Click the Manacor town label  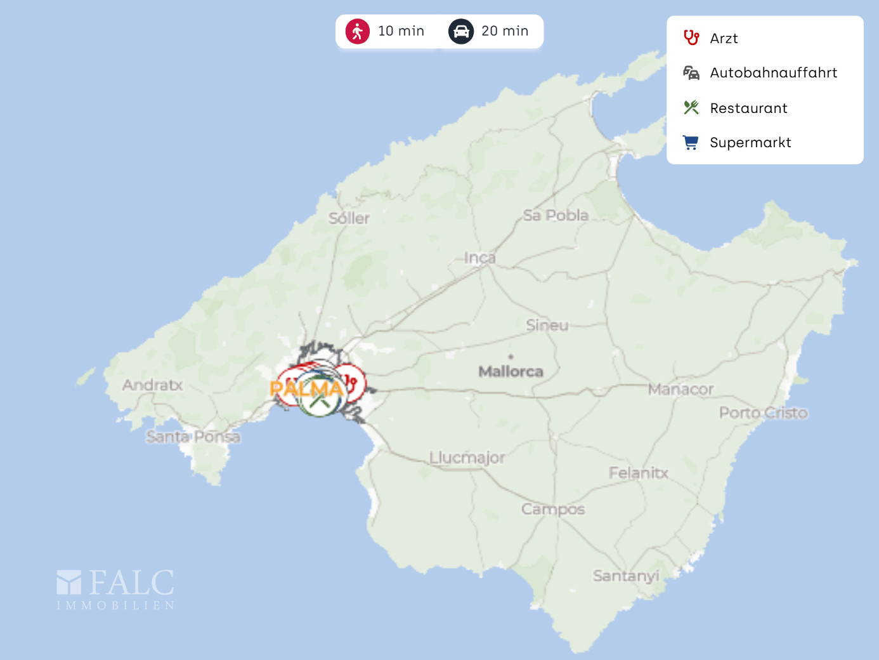pos(680,389)
